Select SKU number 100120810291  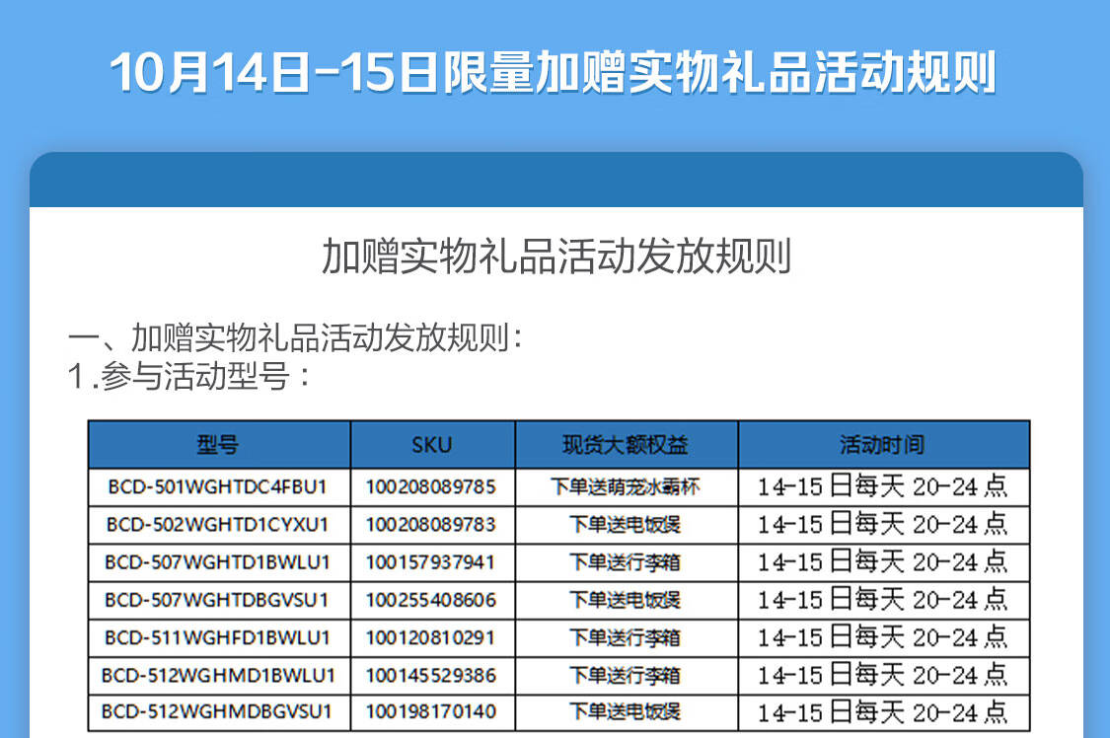tap(431, 637)
